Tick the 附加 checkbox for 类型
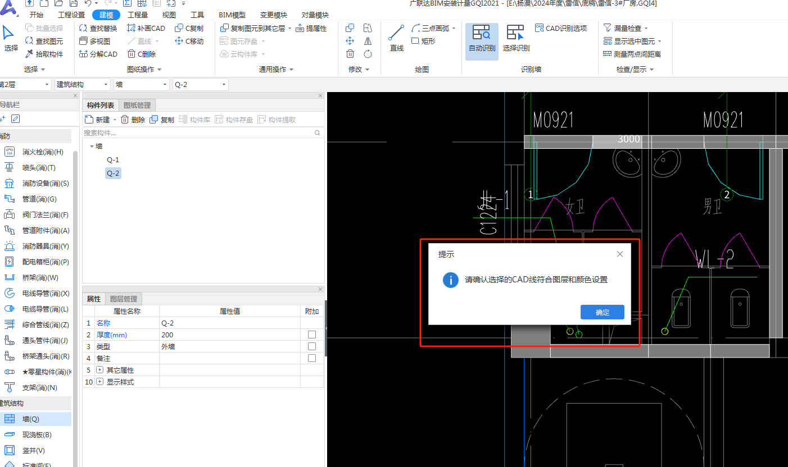Screen dimensions: 788x467 [312, 346]
